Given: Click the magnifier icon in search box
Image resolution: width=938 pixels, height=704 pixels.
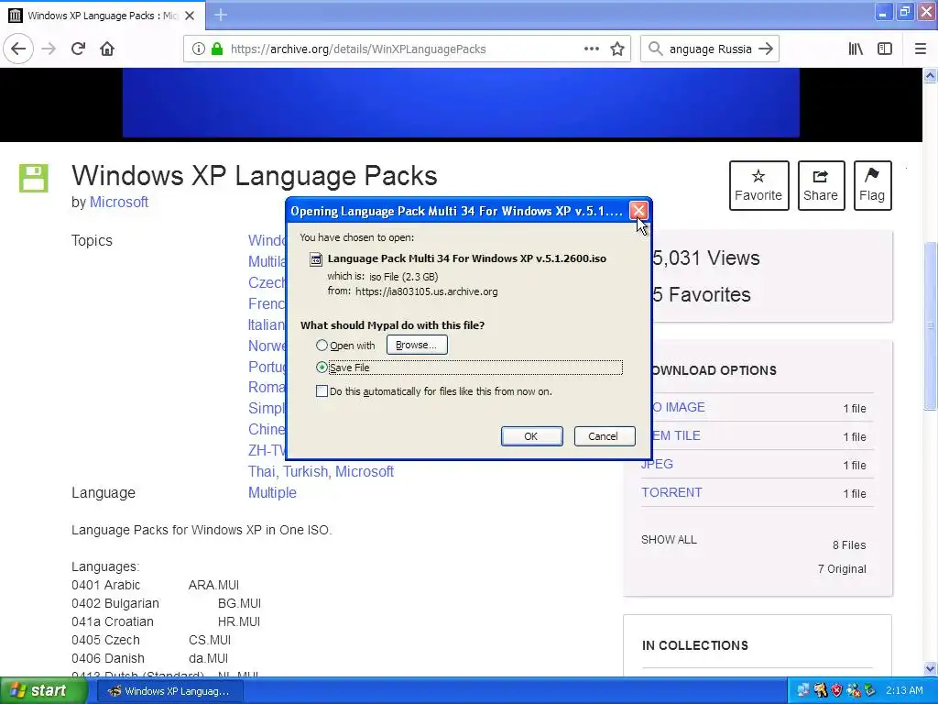Looking at the screenshot, I should (656, 49).
